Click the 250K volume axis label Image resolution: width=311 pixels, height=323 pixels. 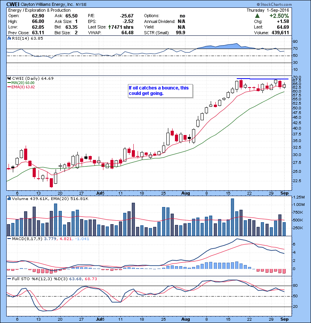pyautogui.click(x=298, y=228)
